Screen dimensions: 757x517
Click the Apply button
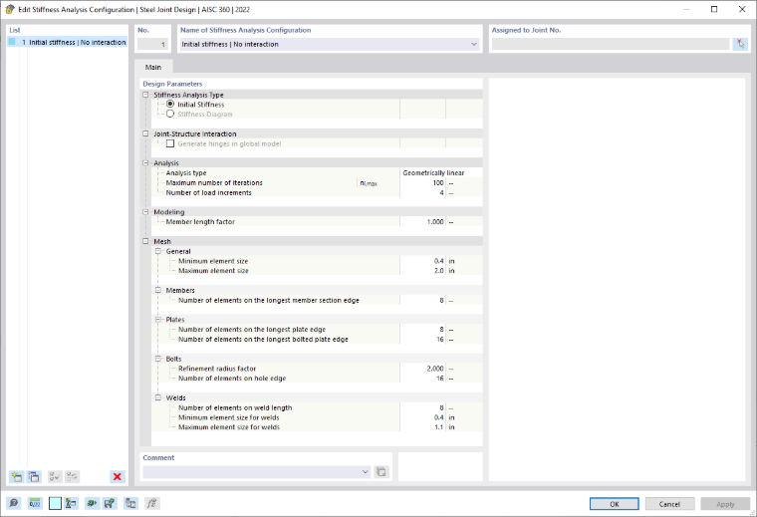[725, 504]
